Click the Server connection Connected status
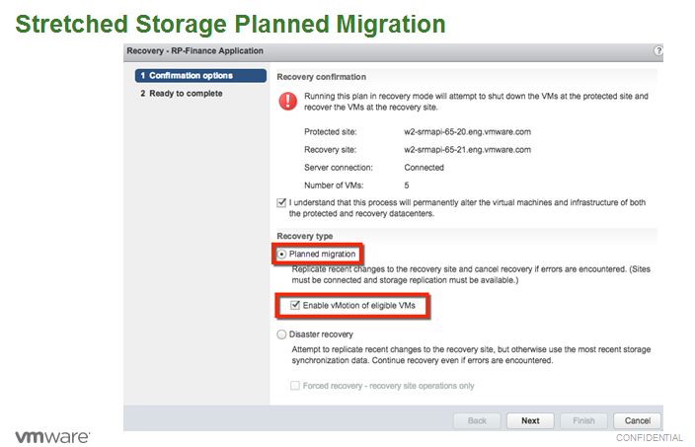The height and width of the screenshot is (447, 695). [x=425, y=167]
